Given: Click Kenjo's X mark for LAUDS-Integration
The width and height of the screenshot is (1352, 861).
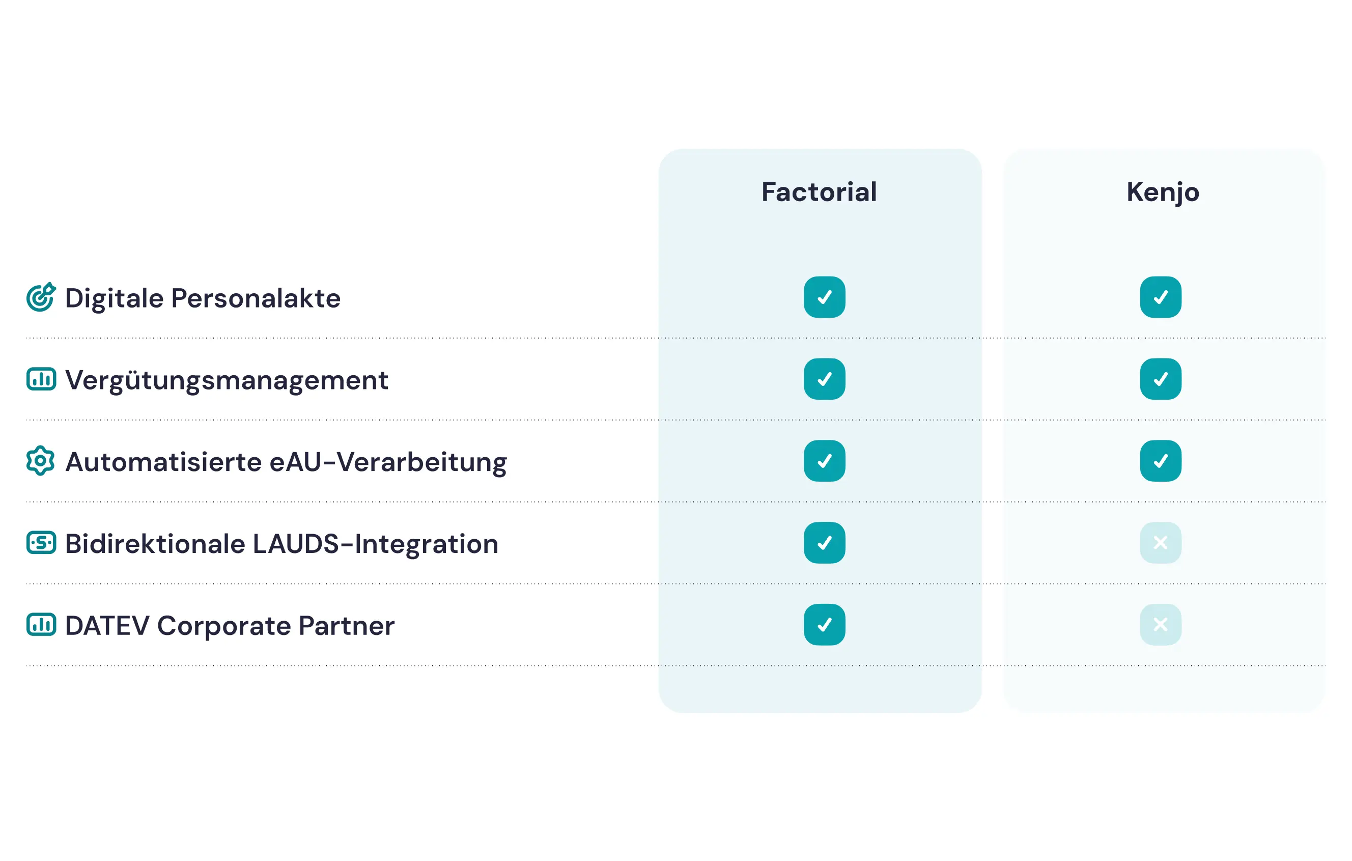Looking at the screenshot, I should 1161,543.
